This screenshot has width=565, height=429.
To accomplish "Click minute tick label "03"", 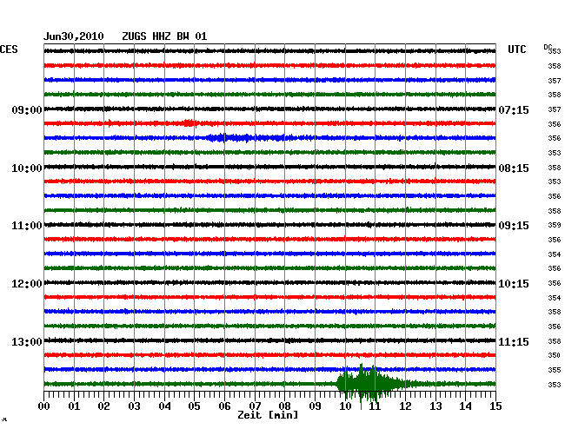I will pyautogui.click(x=134, y=406).
